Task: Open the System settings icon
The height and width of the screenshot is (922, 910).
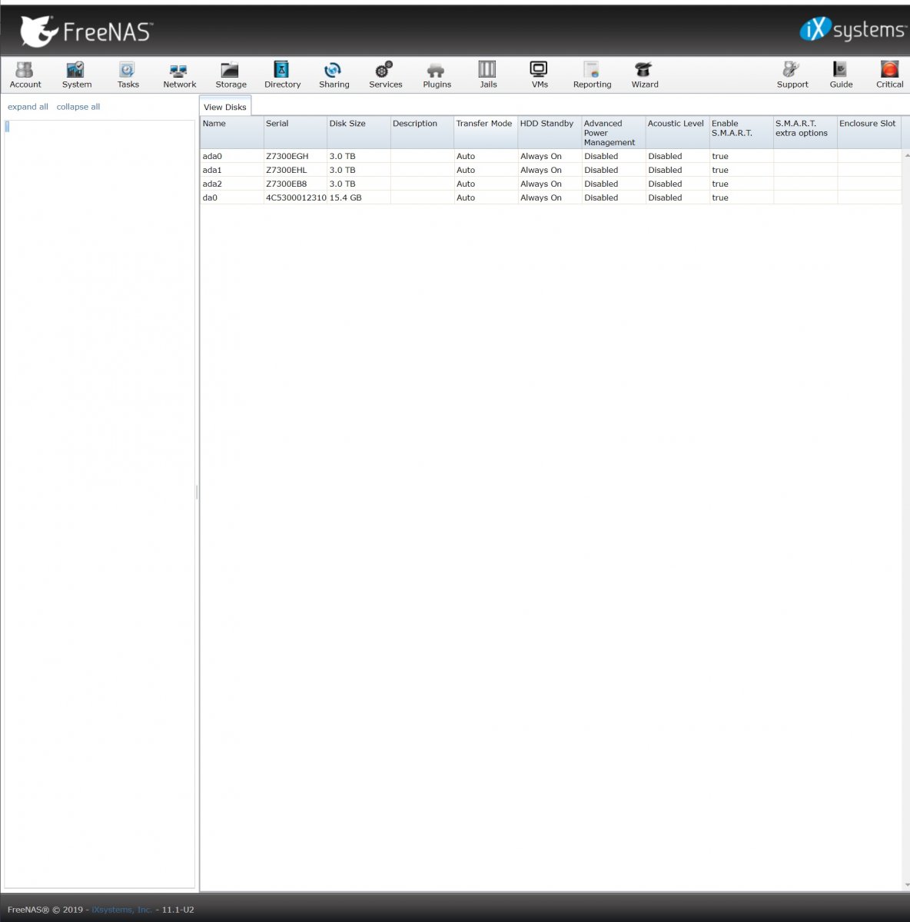Action: pyautogui.click(x=77, y=75)
